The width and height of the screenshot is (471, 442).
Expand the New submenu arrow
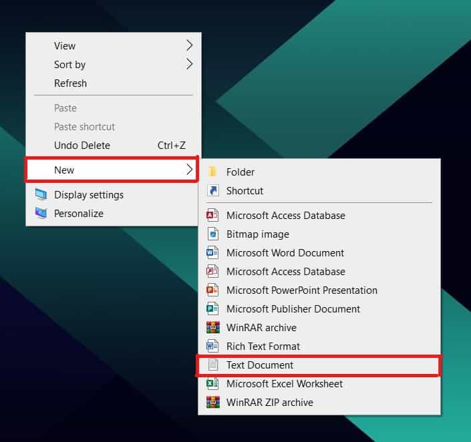189,170
